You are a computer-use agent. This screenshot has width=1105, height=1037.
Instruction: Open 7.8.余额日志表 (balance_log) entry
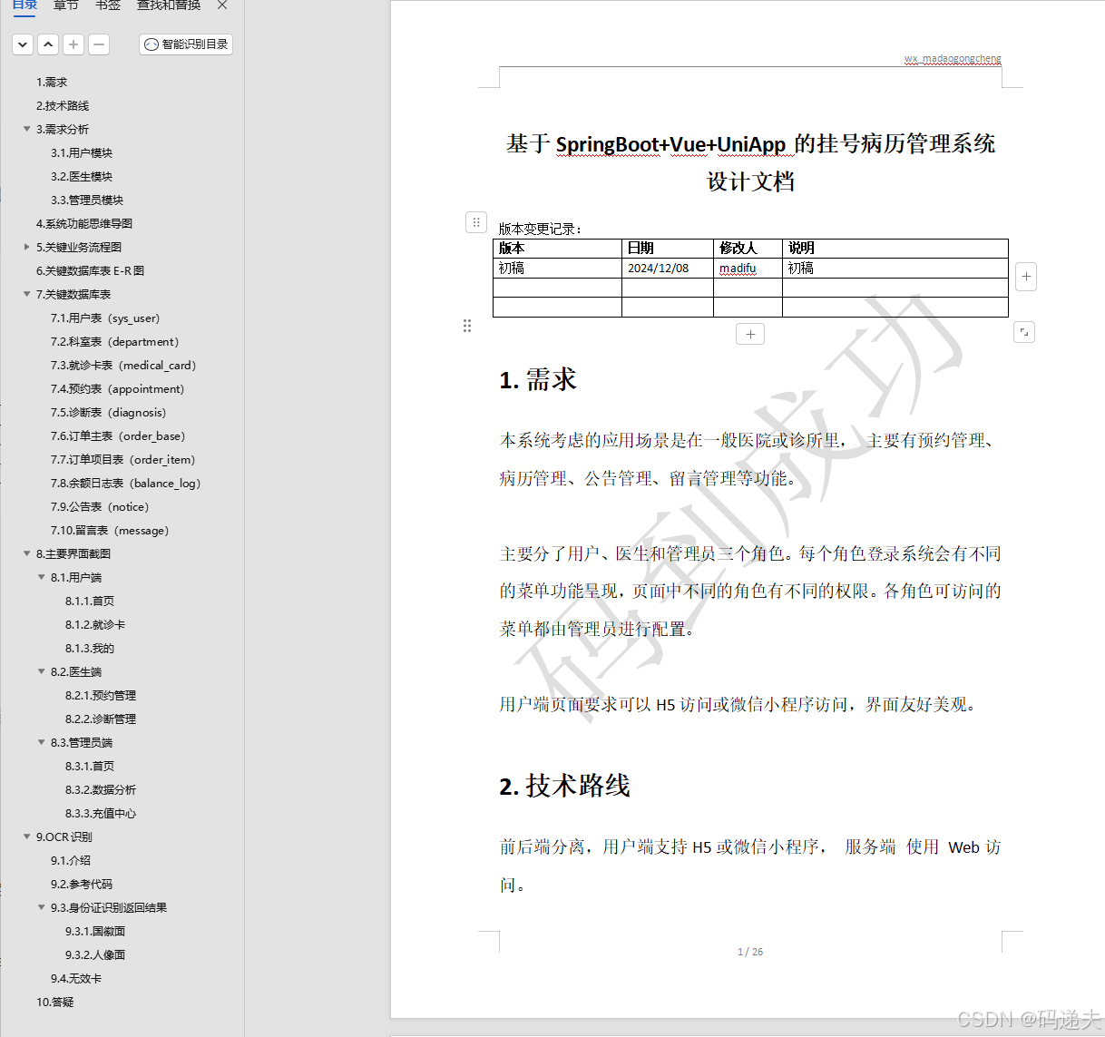click(126, 483)
